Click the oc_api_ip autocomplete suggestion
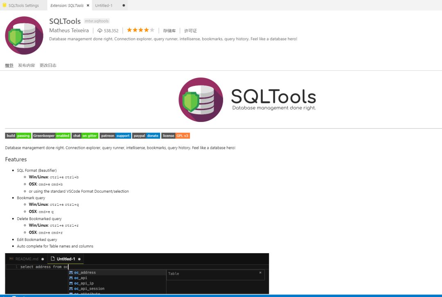 click(x=117, y=283)
